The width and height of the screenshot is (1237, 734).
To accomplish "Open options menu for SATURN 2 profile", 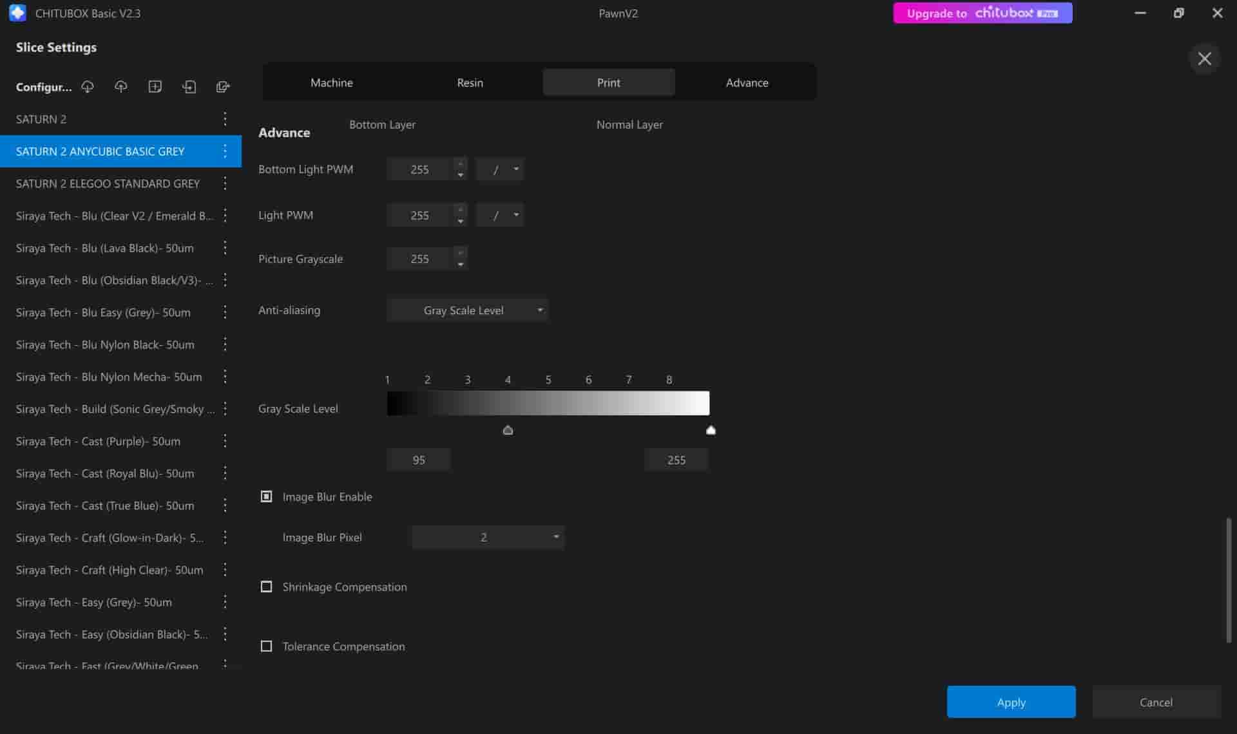I will pyautogui.click(x=225, y=118).
